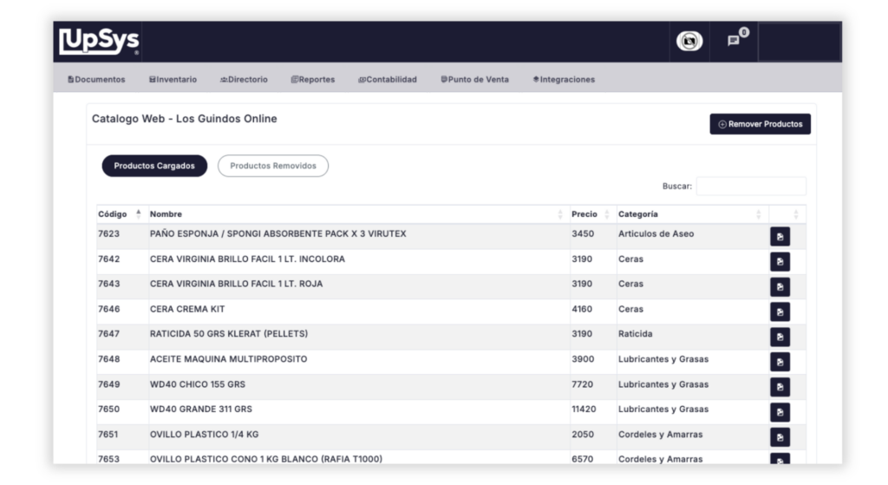Open the Reportes menu
The image size is (888, 485).
click(x=313, y=80)
